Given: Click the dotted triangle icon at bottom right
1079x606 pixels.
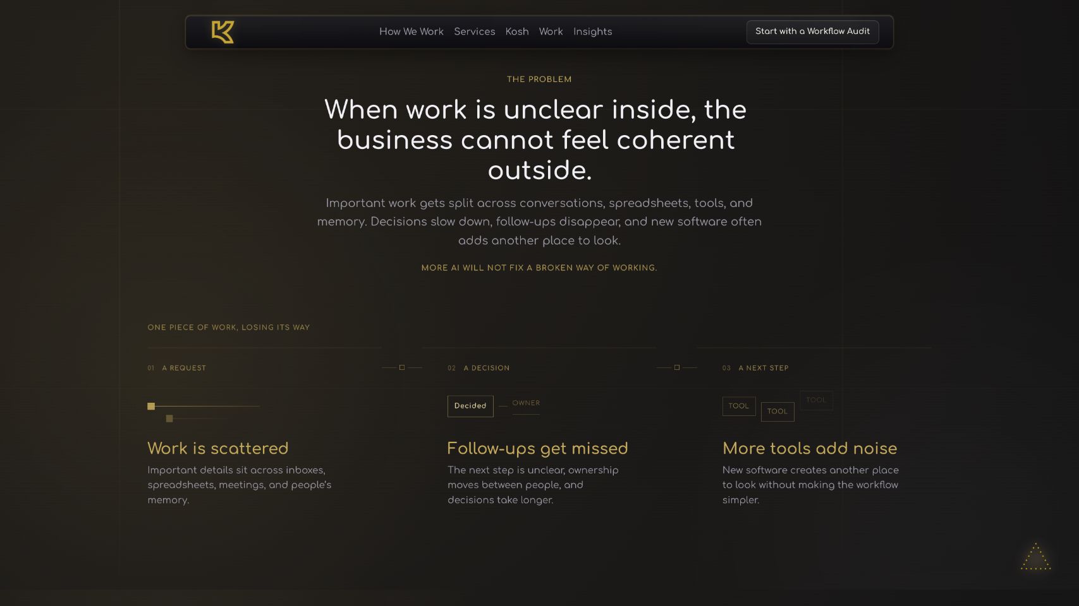Looking at the screenshot, I should pyautogui.click(x=1035, y=556).
